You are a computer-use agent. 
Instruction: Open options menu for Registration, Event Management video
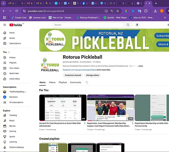coord(133,123)
